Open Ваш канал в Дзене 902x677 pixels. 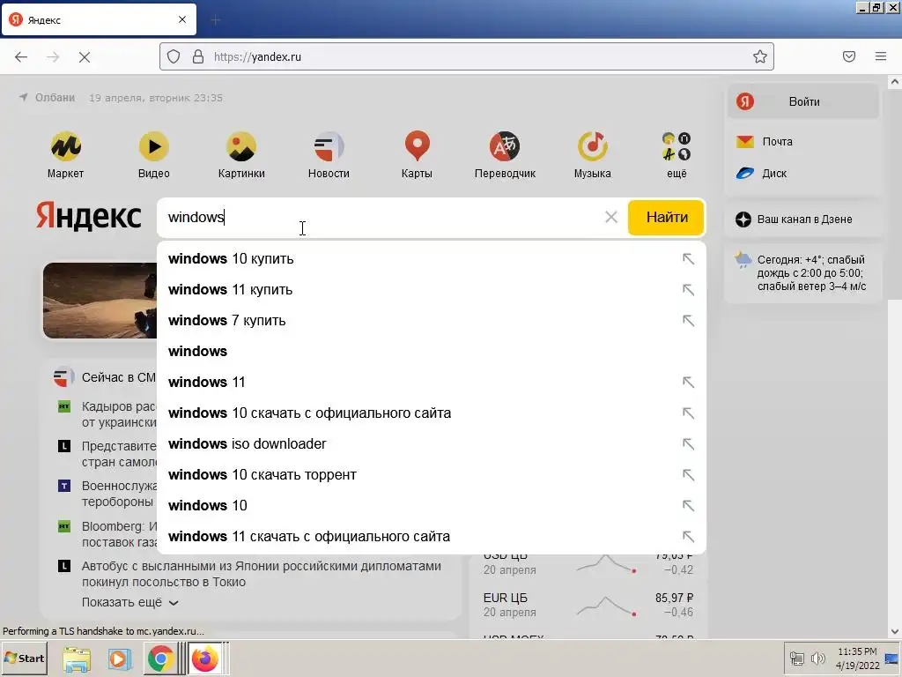tap(794, 219)
